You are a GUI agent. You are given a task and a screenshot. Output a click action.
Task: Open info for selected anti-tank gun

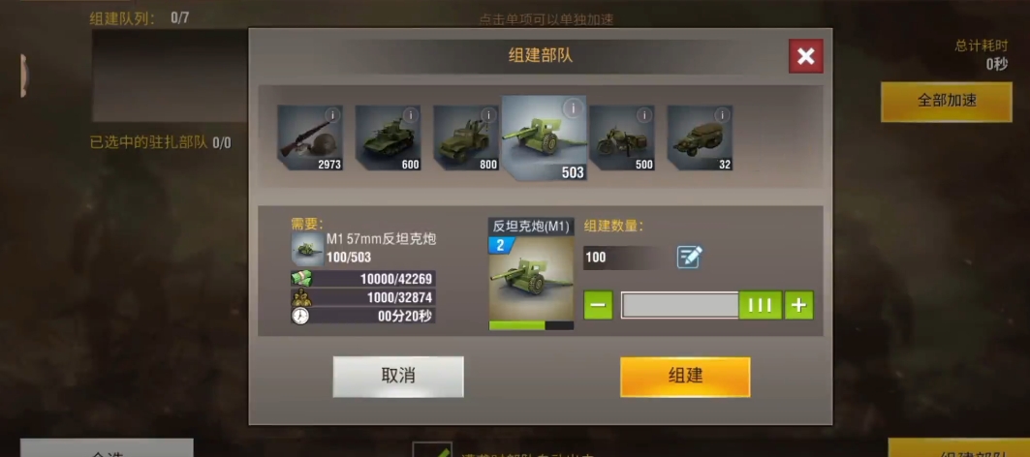[x=574, y=108]
